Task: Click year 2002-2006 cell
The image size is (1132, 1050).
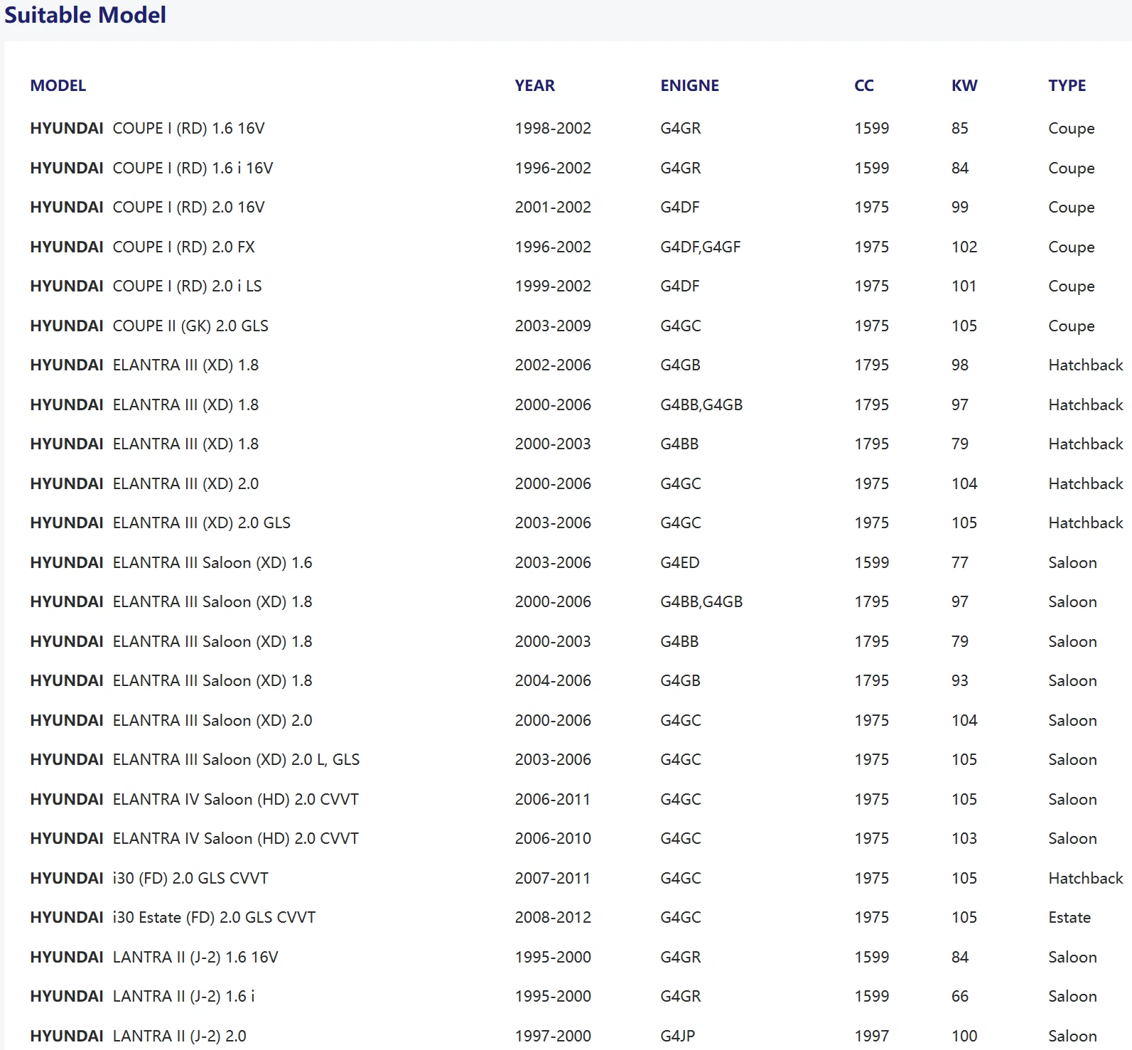Action: (553, 365)
